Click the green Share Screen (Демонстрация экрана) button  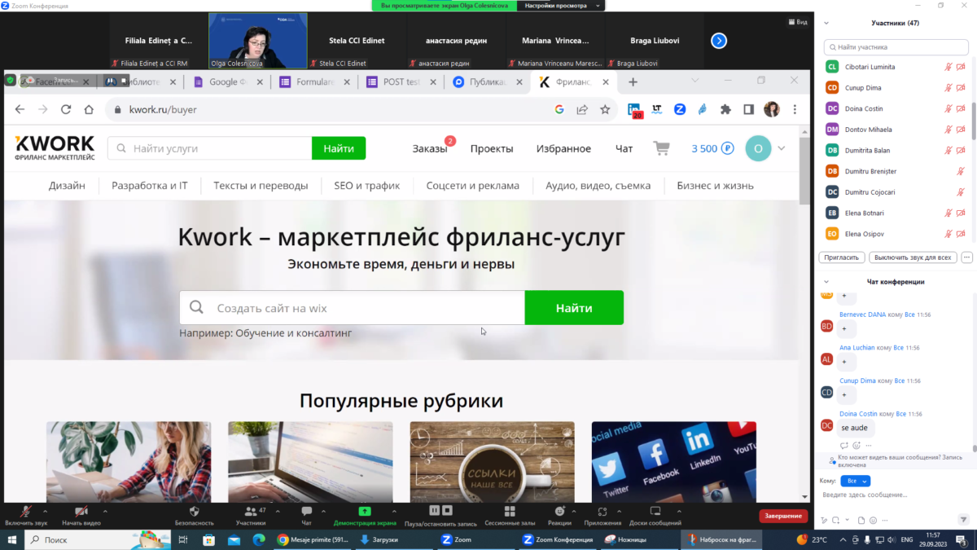[365, 515]
